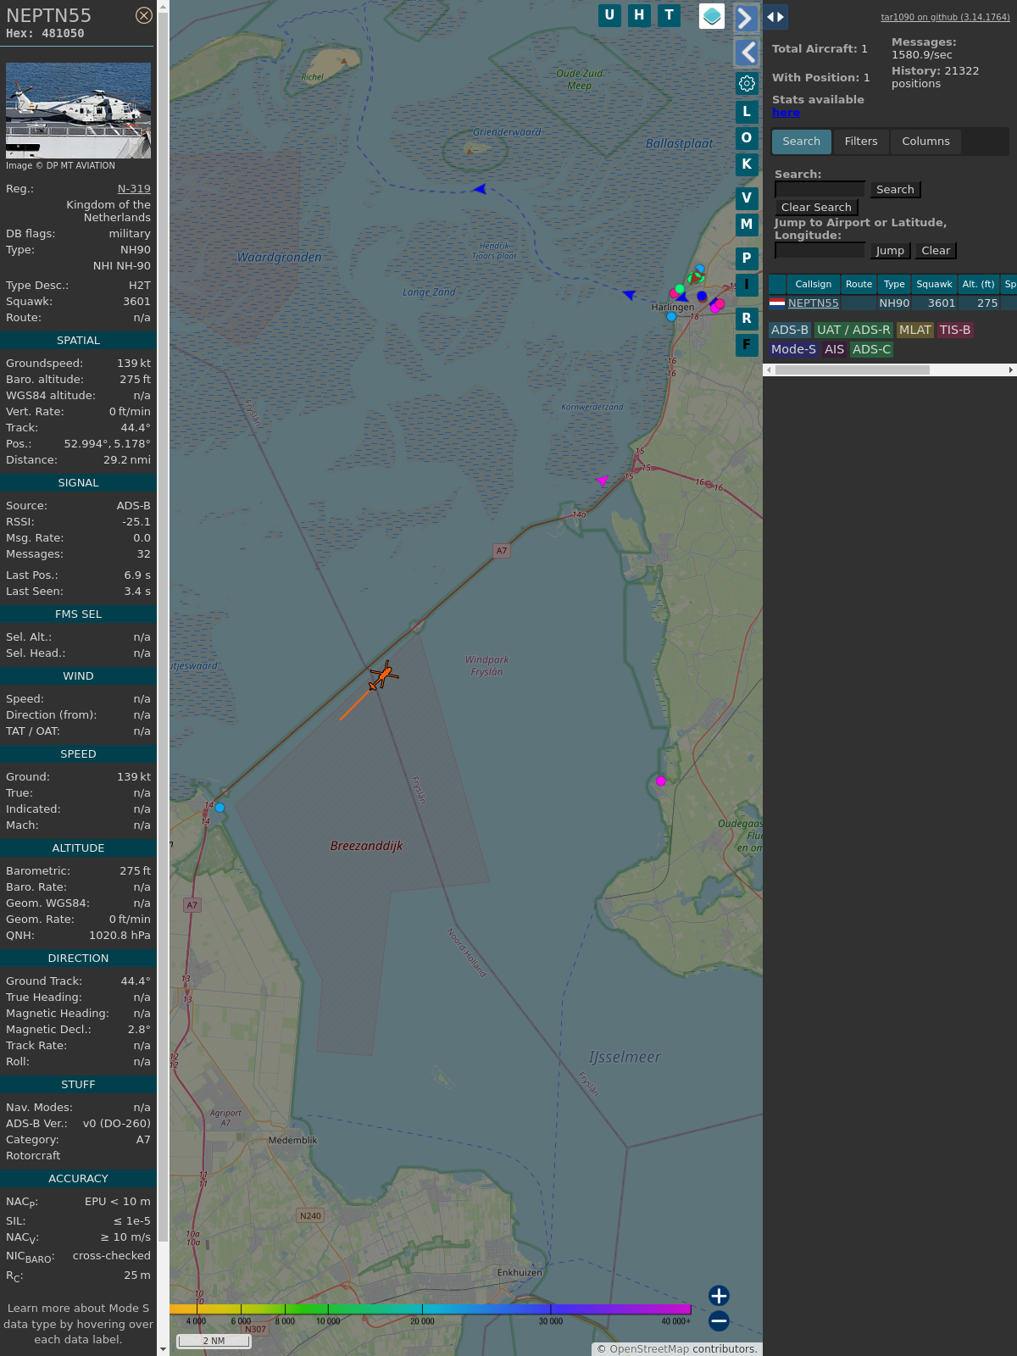Collapse sidebar with left chevron arrow
Viewport: 1017px width, 1356px height.
pos(747,53)
